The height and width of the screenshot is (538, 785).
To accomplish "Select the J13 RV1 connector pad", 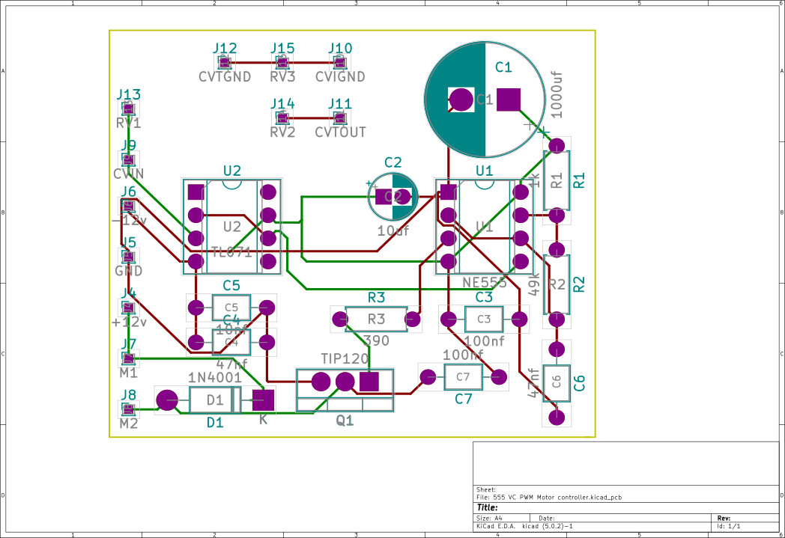I will coord(128,109).
